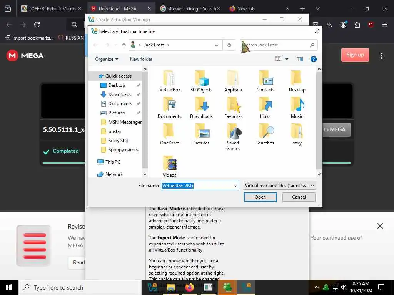
Task: Select Quick access in navigation pane
Action: coord(115,76)
